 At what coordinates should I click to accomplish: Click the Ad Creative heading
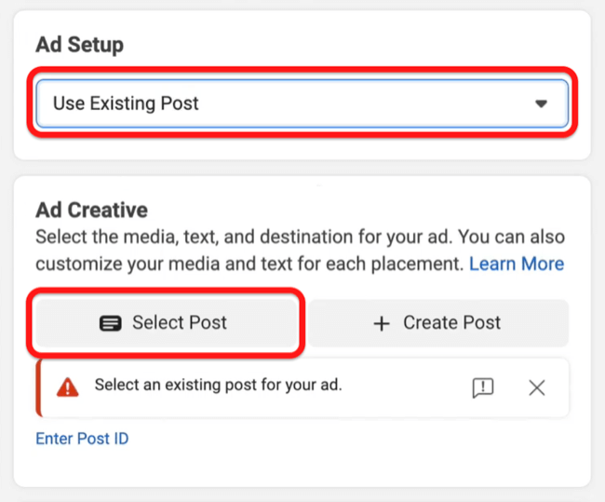coord(92,210)
